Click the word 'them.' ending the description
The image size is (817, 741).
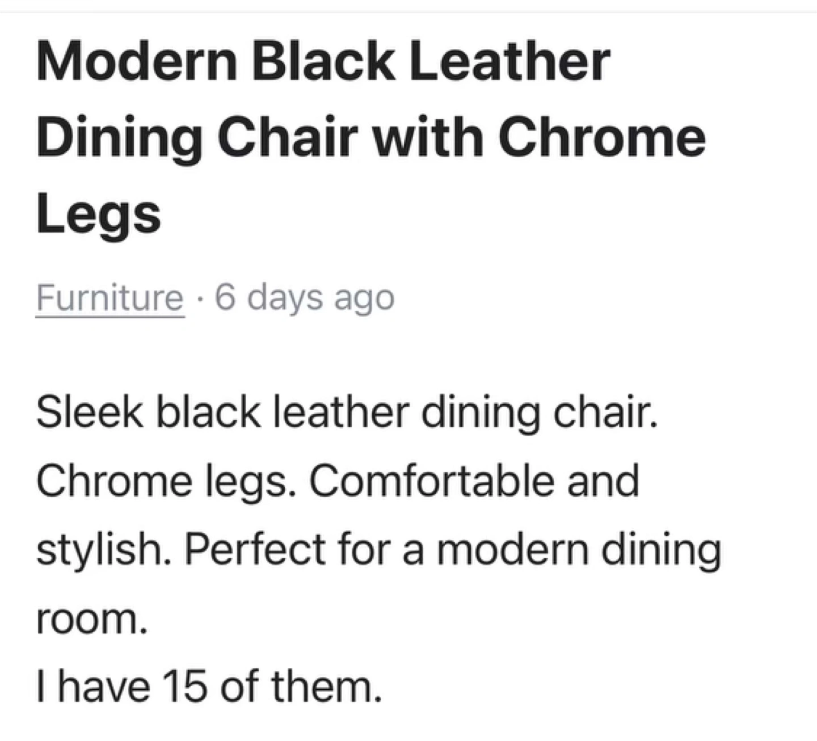[327, 687]
